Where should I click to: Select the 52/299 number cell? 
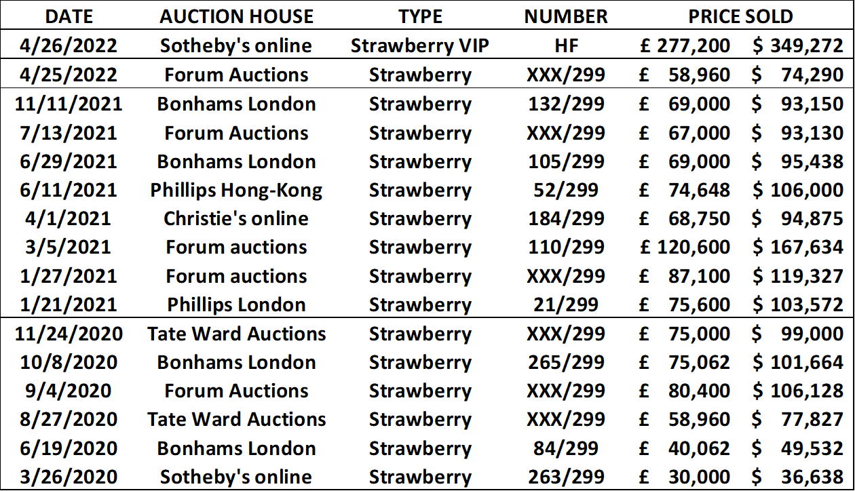point(565,191)
